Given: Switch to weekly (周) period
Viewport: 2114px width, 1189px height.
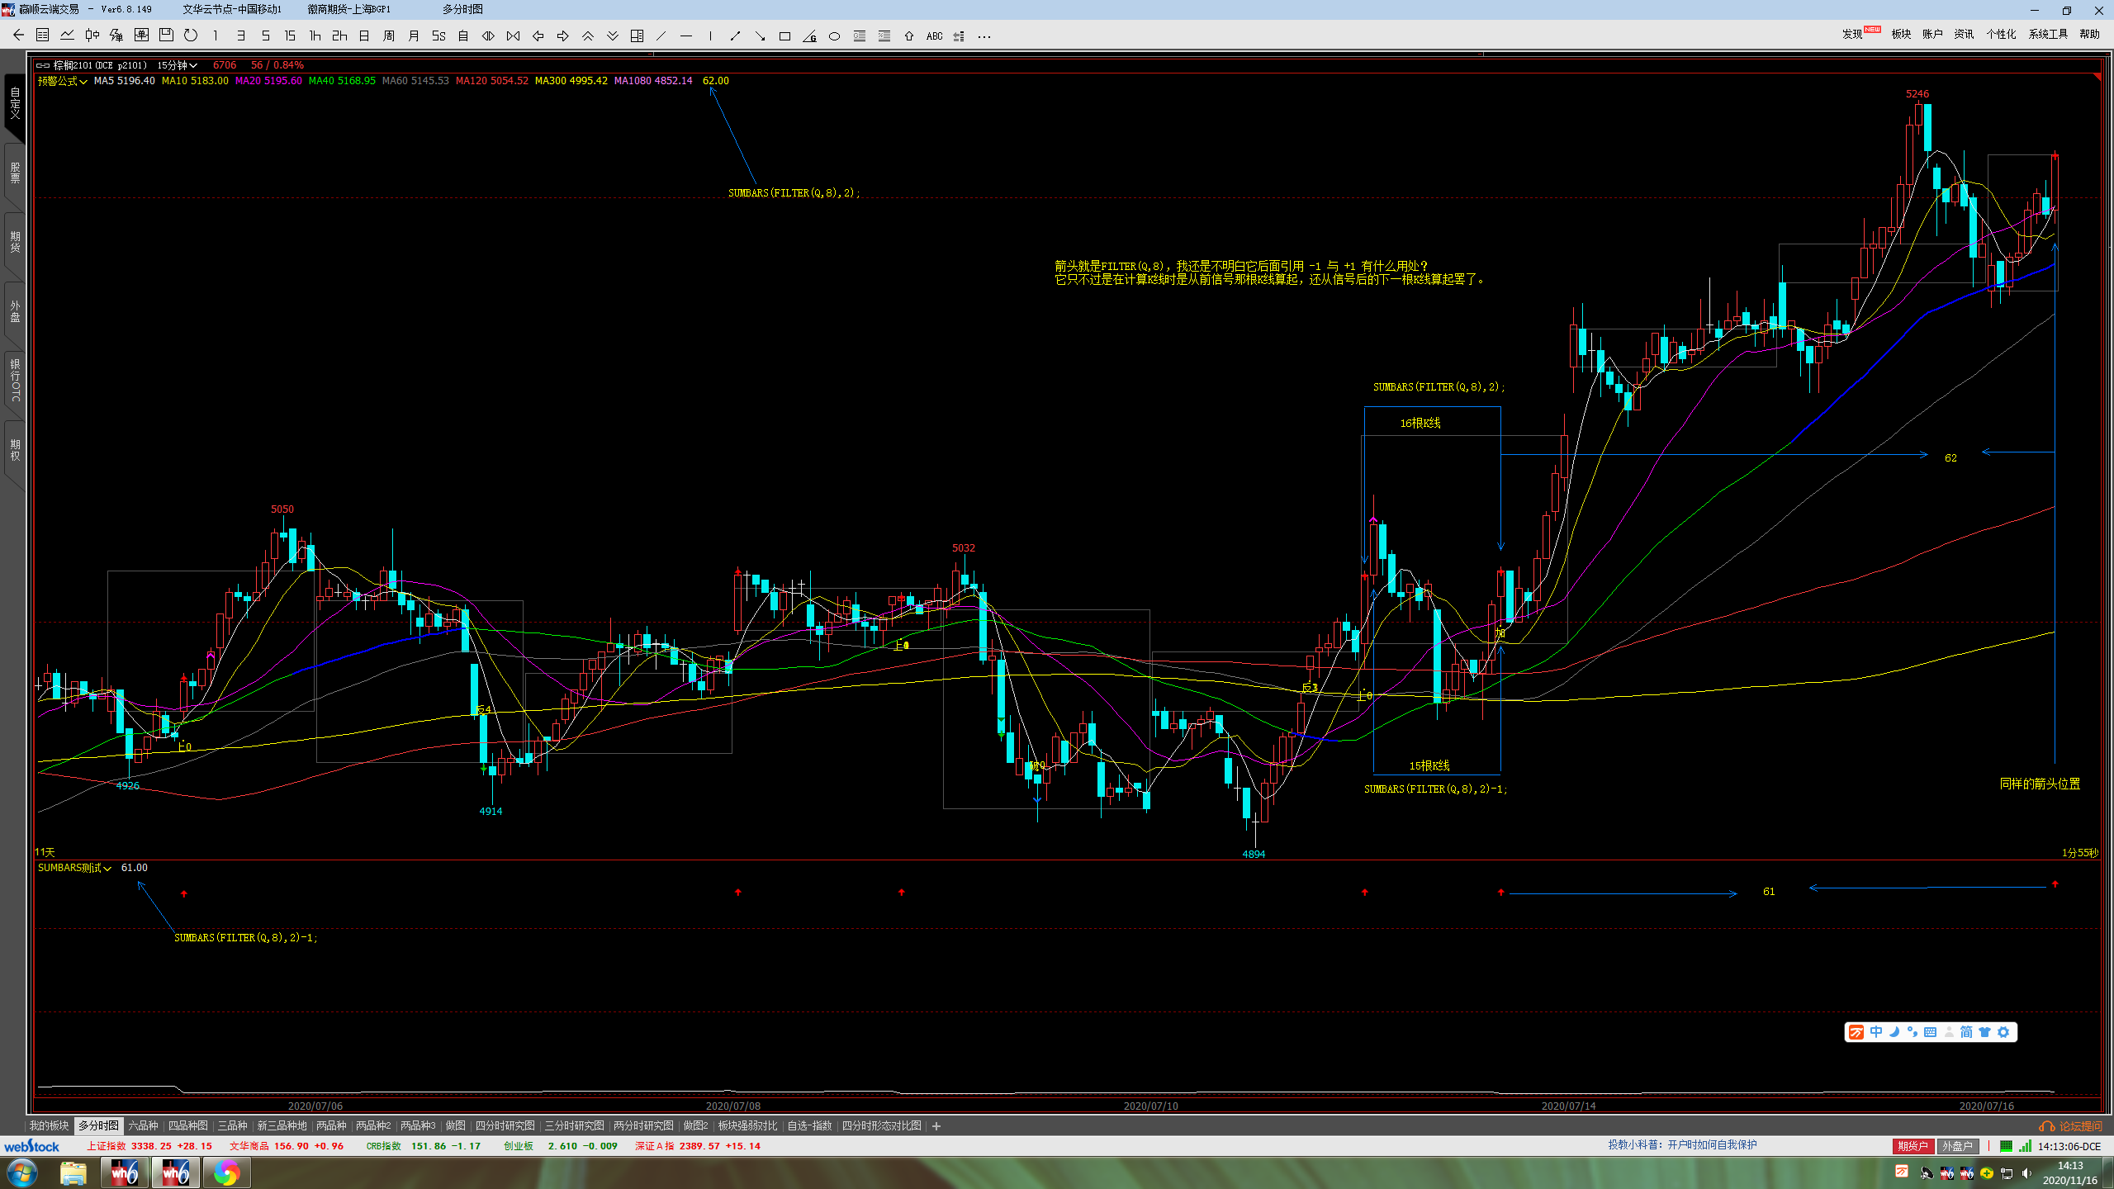Looking at the screenshot, I should [389, 36].
